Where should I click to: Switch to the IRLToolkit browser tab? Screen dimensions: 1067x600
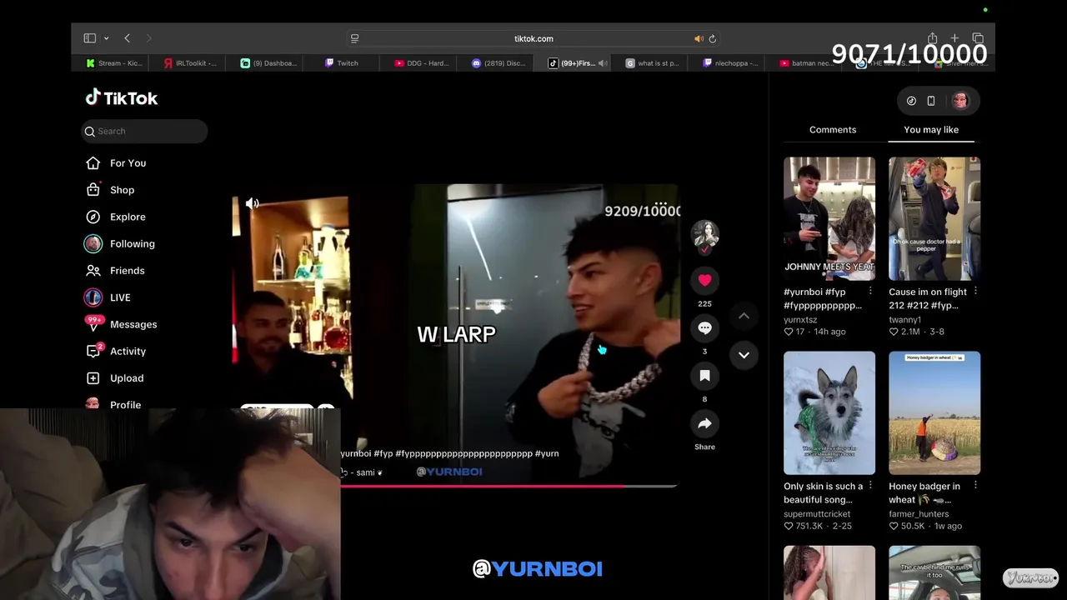click(190, 63)
